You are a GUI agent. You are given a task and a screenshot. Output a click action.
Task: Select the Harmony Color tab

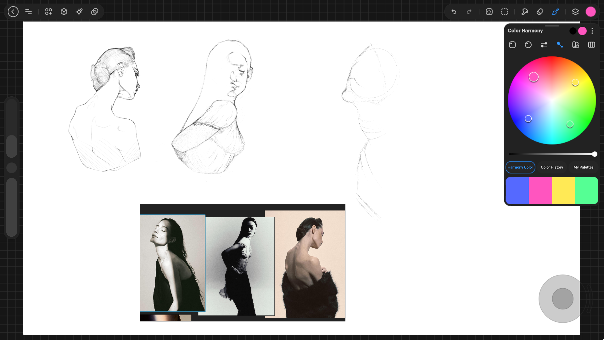pos(520,167)
